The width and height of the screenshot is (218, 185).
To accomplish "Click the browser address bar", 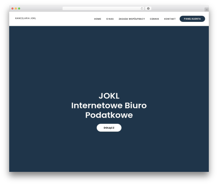I will point(103,9).
